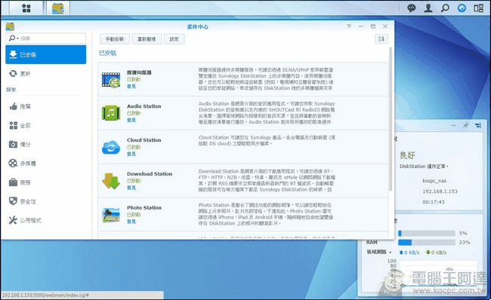Toggle the widgets panel layout icon

pyautogui.click(x=478, y=8)
